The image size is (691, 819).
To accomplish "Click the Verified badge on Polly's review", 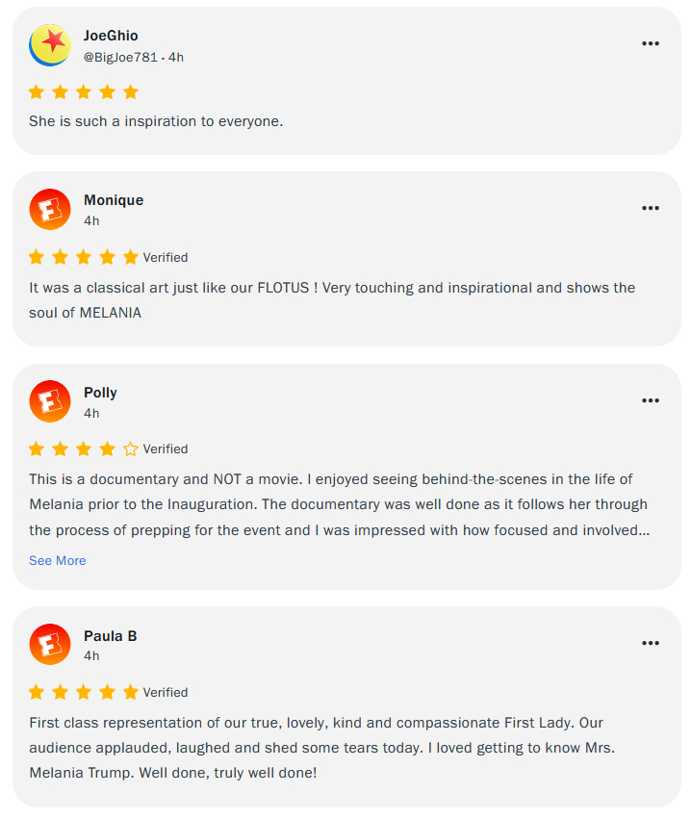I will click(166, 448).
